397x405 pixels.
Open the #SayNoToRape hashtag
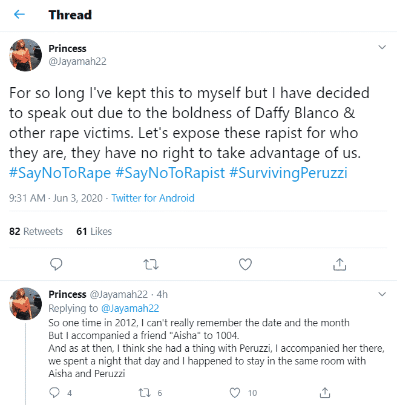[60, 173]
